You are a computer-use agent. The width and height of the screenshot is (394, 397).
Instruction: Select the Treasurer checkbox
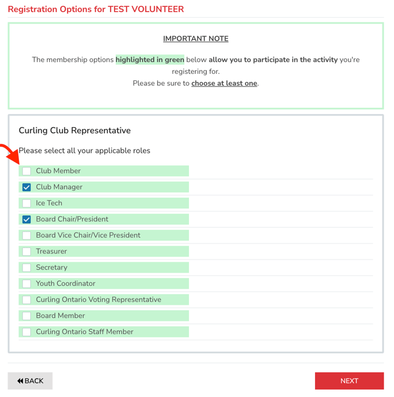27,251
